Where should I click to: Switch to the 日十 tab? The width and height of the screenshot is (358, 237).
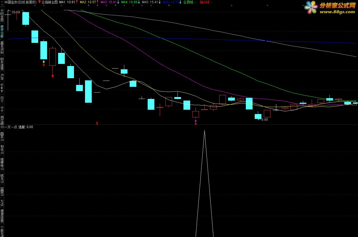tap(2, 99)
